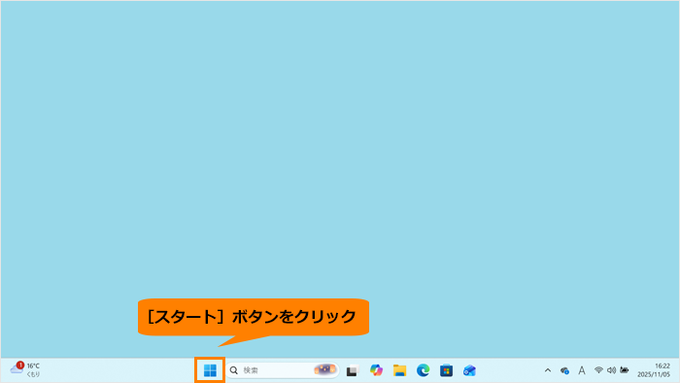Expand hidden system tray icons chevron

click(548, 370)
